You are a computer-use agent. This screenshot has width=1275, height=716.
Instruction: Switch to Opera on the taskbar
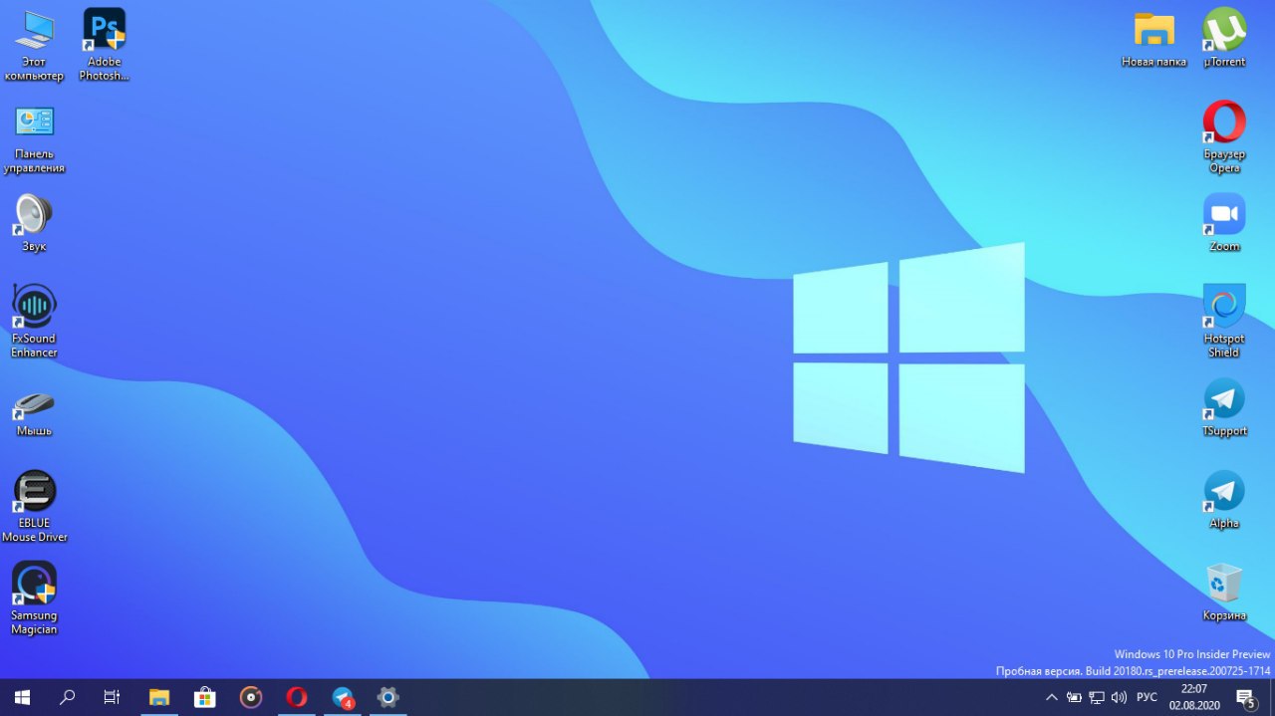[297, 697]
